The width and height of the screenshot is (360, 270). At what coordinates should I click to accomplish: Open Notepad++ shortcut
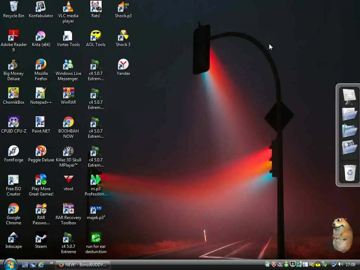(41, 96)
